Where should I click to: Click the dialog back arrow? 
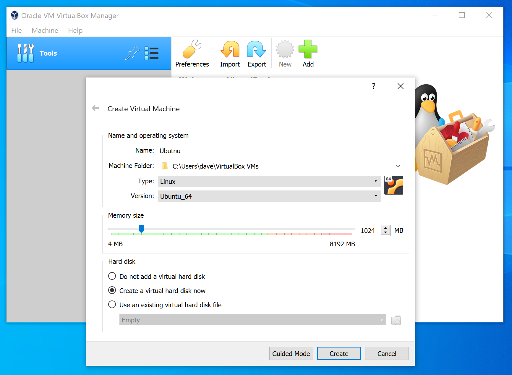(95, 108)
